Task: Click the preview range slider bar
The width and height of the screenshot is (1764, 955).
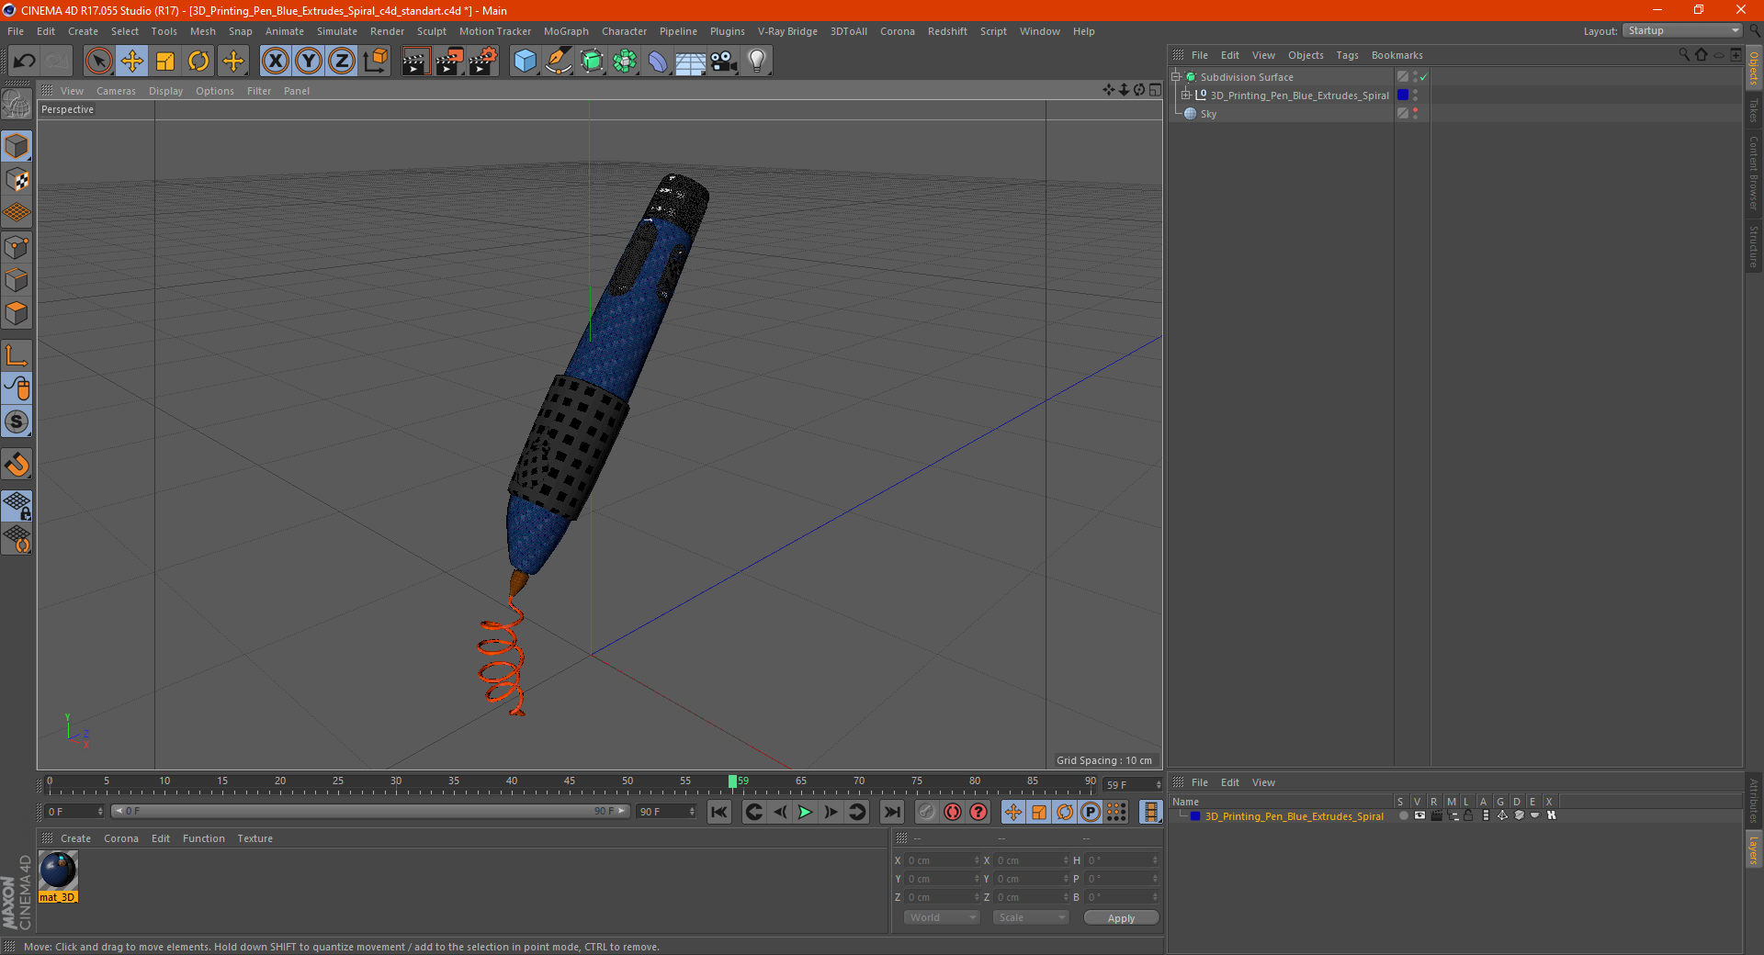Action: 370,812
